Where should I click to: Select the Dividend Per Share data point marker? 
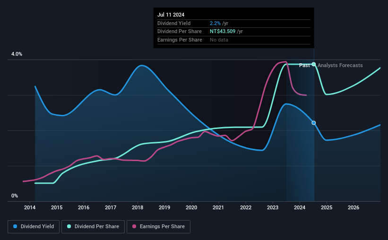313,64
